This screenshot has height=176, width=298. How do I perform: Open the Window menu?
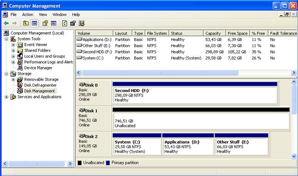click(59, 15)
